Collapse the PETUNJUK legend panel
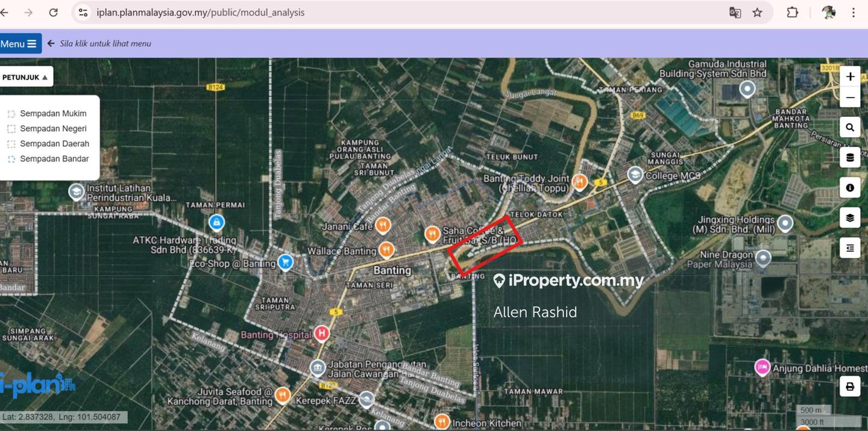868x431 pixels. [25, 77]
